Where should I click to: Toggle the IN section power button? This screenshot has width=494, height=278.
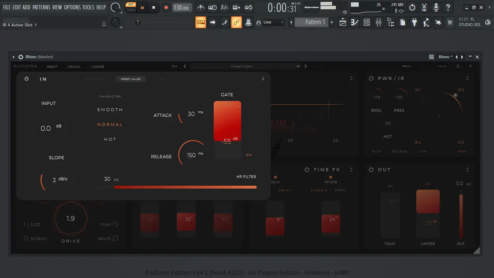[x=26, y=79]
